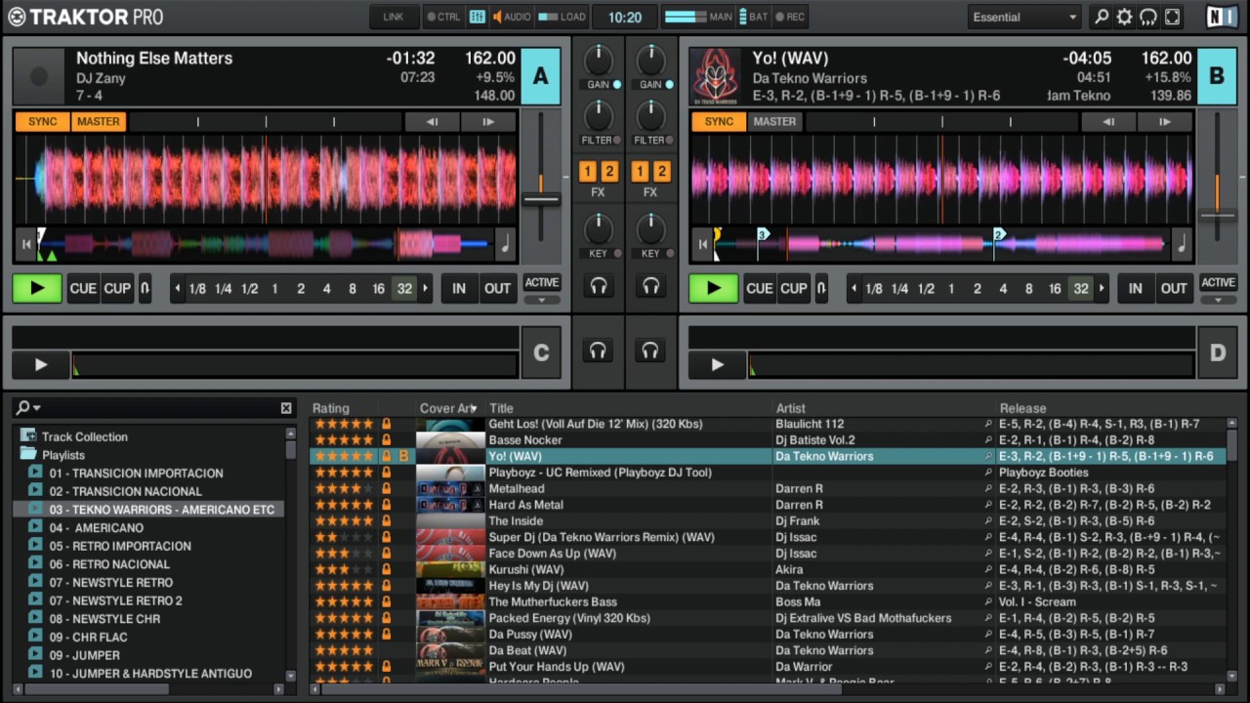Click Deck A tempo fader
1250x703 pixels.
(541, 199)
